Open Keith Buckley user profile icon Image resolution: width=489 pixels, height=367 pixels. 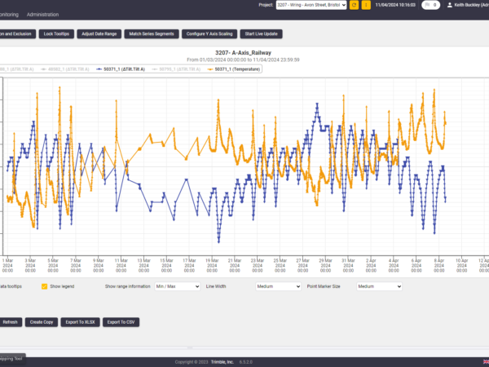[x=450, y=5]
